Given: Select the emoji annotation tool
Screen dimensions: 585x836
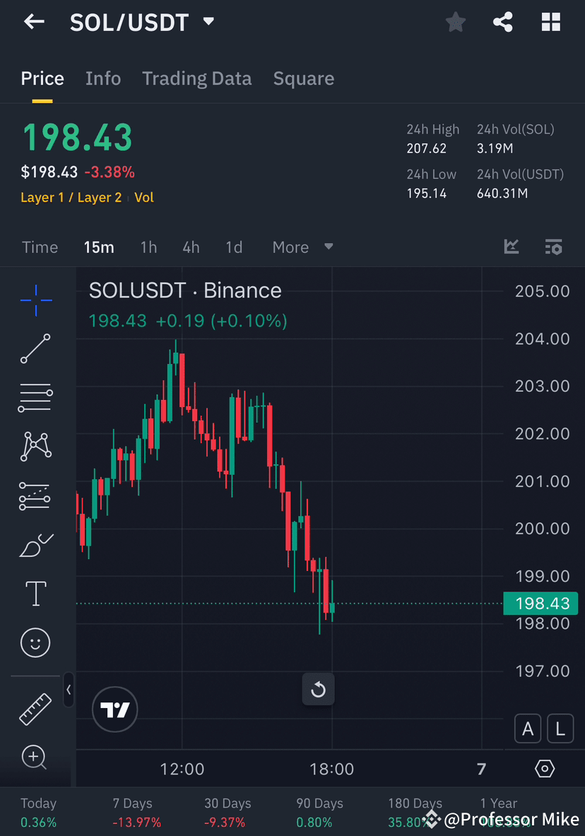Looking at the screenshot, I should point(35,642).
